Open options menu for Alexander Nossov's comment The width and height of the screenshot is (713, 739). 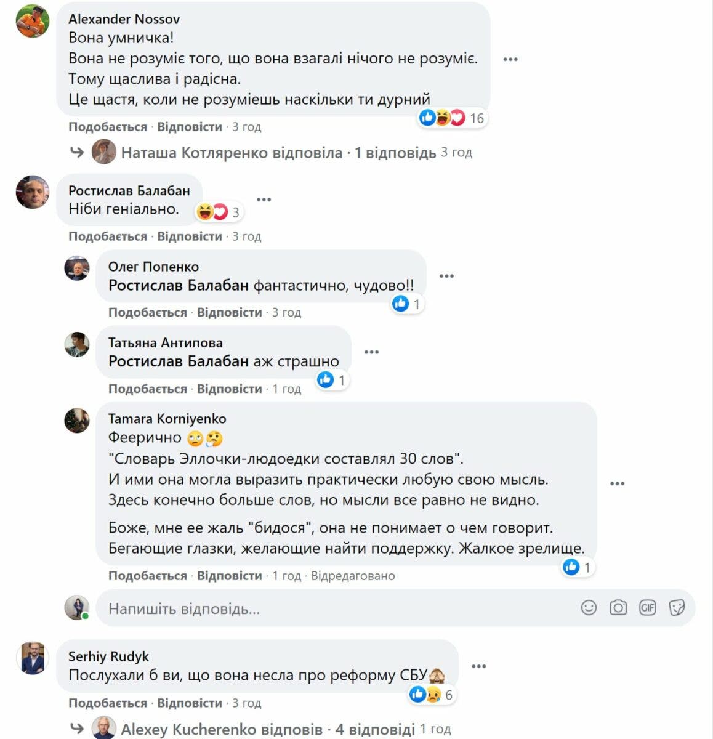click(510, 59)
